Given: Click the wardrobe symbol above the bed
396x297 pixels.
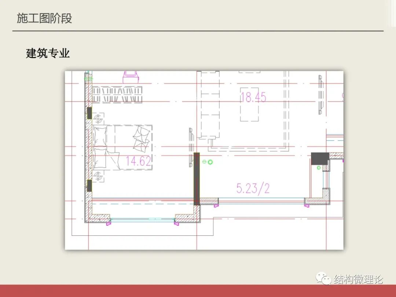Looking at the screenshot, I should [117, 95].
